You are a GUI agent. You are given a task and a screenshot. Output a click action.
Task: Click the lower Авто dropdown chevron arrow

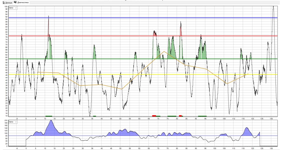pyautogui.click(x=16, y=122)
